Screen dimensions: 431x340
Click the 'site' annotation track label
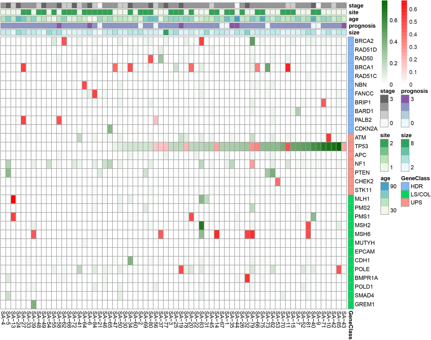(x=353, y=12)
